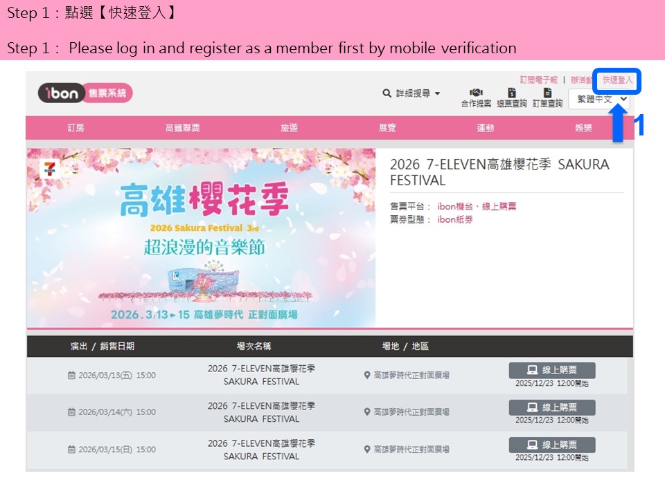Open the 訂房 menu tab
This screenshot has width=665, height=498.
(76, 128)
